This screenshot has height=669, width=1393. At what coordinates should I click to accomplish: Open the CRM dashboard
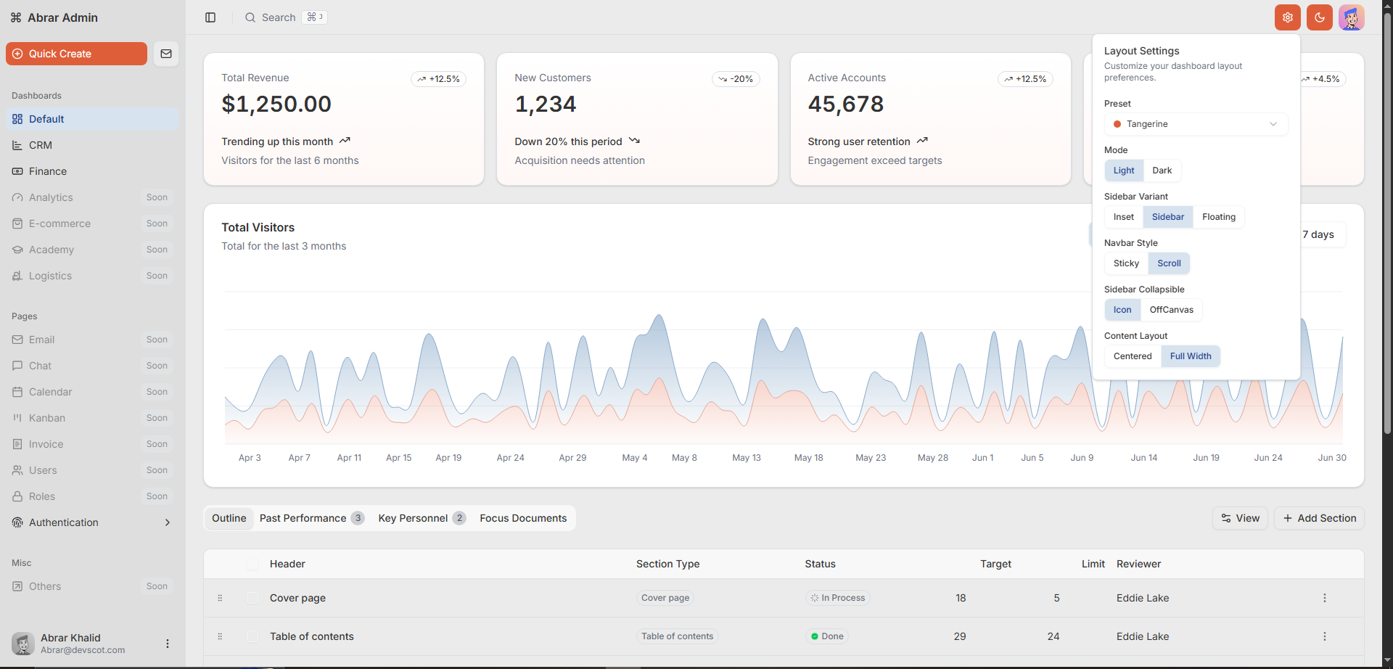coord(92,145)
